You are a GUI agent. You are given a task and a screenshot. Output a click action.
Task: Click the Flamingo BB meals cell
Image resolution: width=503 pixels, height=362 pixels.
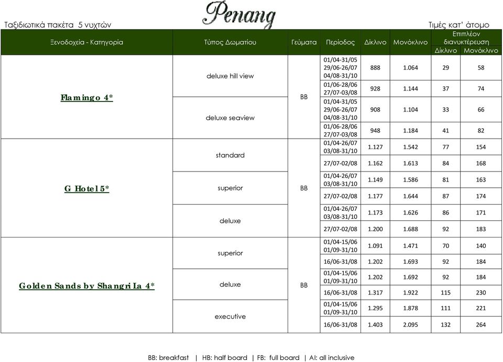point(304,97)
